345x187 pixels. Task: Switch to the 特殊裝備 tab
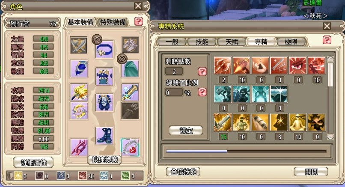coord(113,22)
